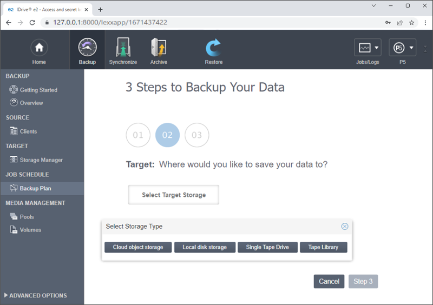
Task: Click the Backup Plan icon
Action: coord(14,188)
